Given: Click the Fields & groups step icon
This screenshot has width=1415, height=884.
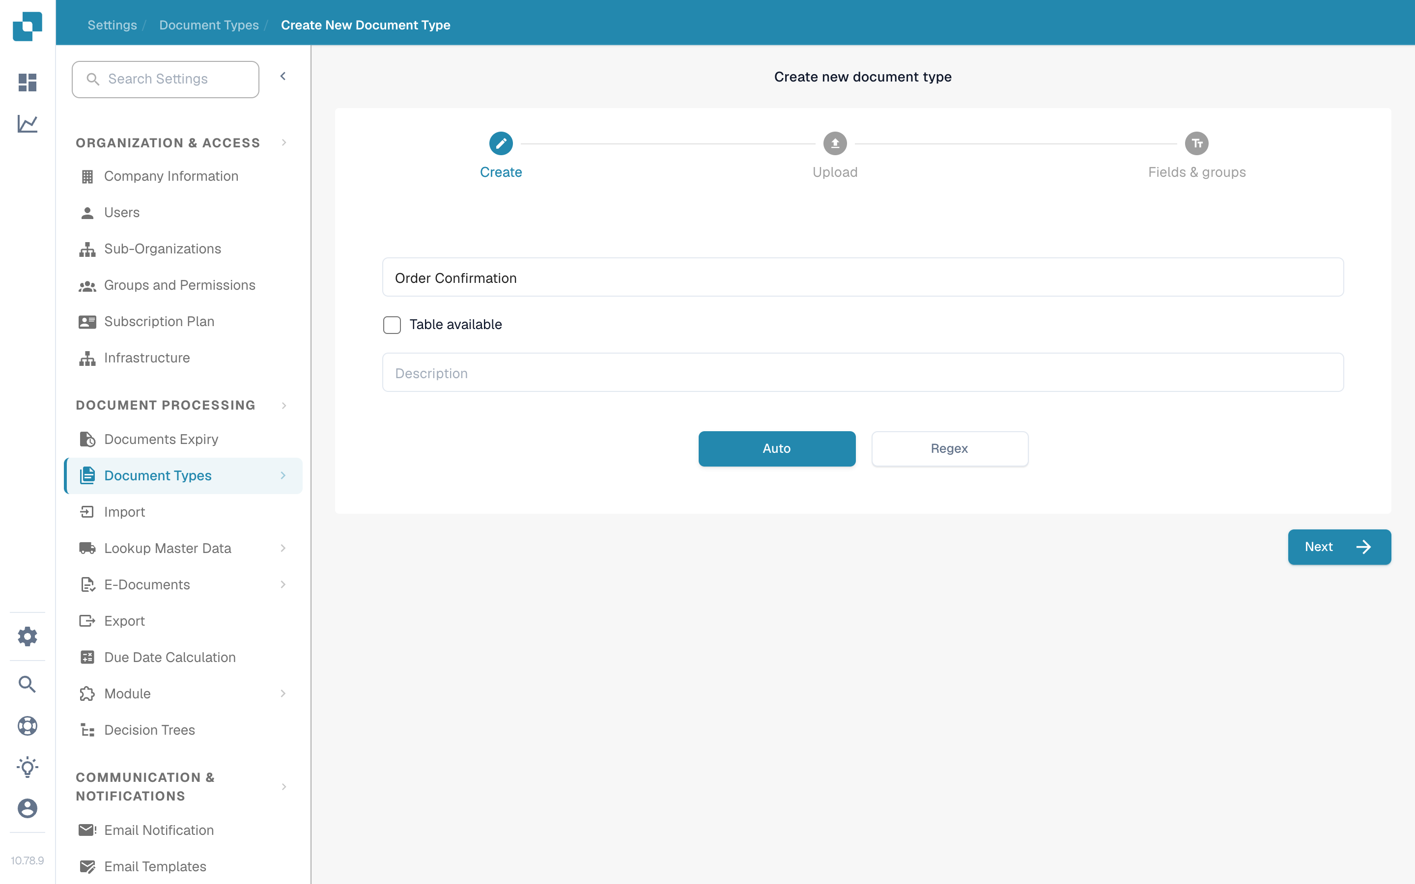Looking at the screenshot, I should click(x=1196, y=143).
